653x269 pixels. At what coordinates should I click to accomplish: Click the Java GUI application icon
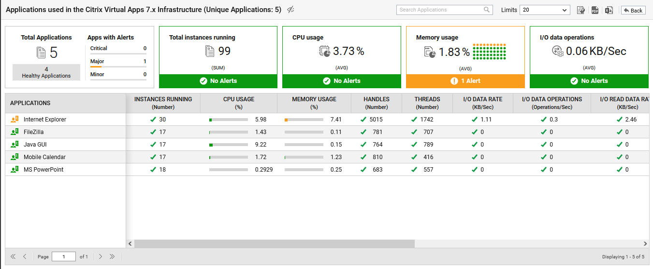(15, 144)
